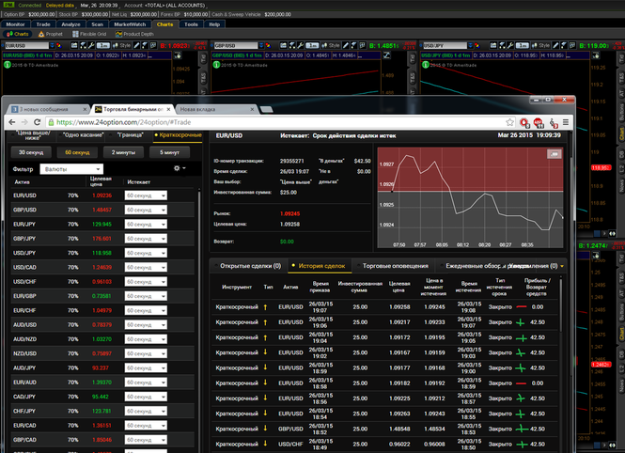The width and height of the screenshot is (625, 453).
Task: Select the 30 секунд duration option
Action: pos(31,151)
